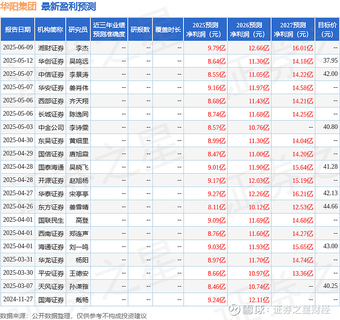
Task: Click 8.11亿 in the 东方证券 row
Action: (x=217, y=207)
